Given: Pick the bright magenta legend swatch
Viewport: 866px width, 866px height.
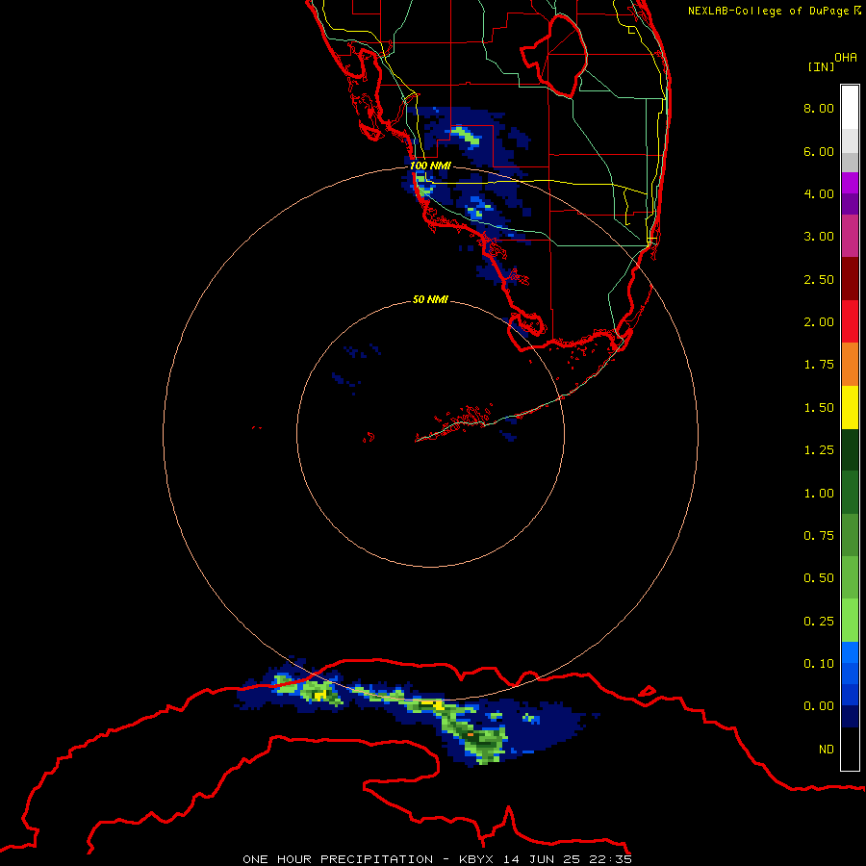Looking at the screenshot, I should click(850, 183).
